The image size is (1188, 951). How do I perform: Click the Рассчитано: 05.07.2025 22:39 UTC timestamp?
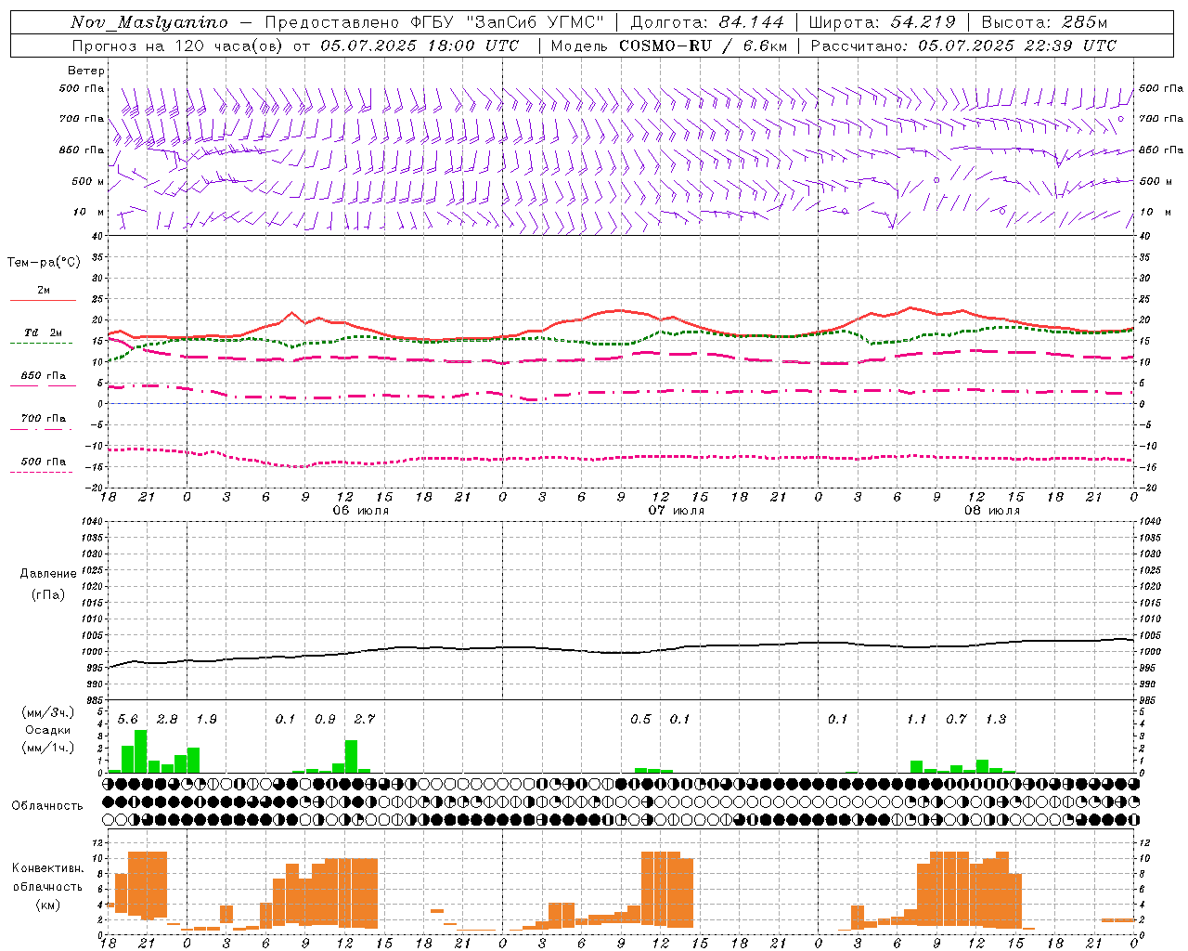point(963,46)
